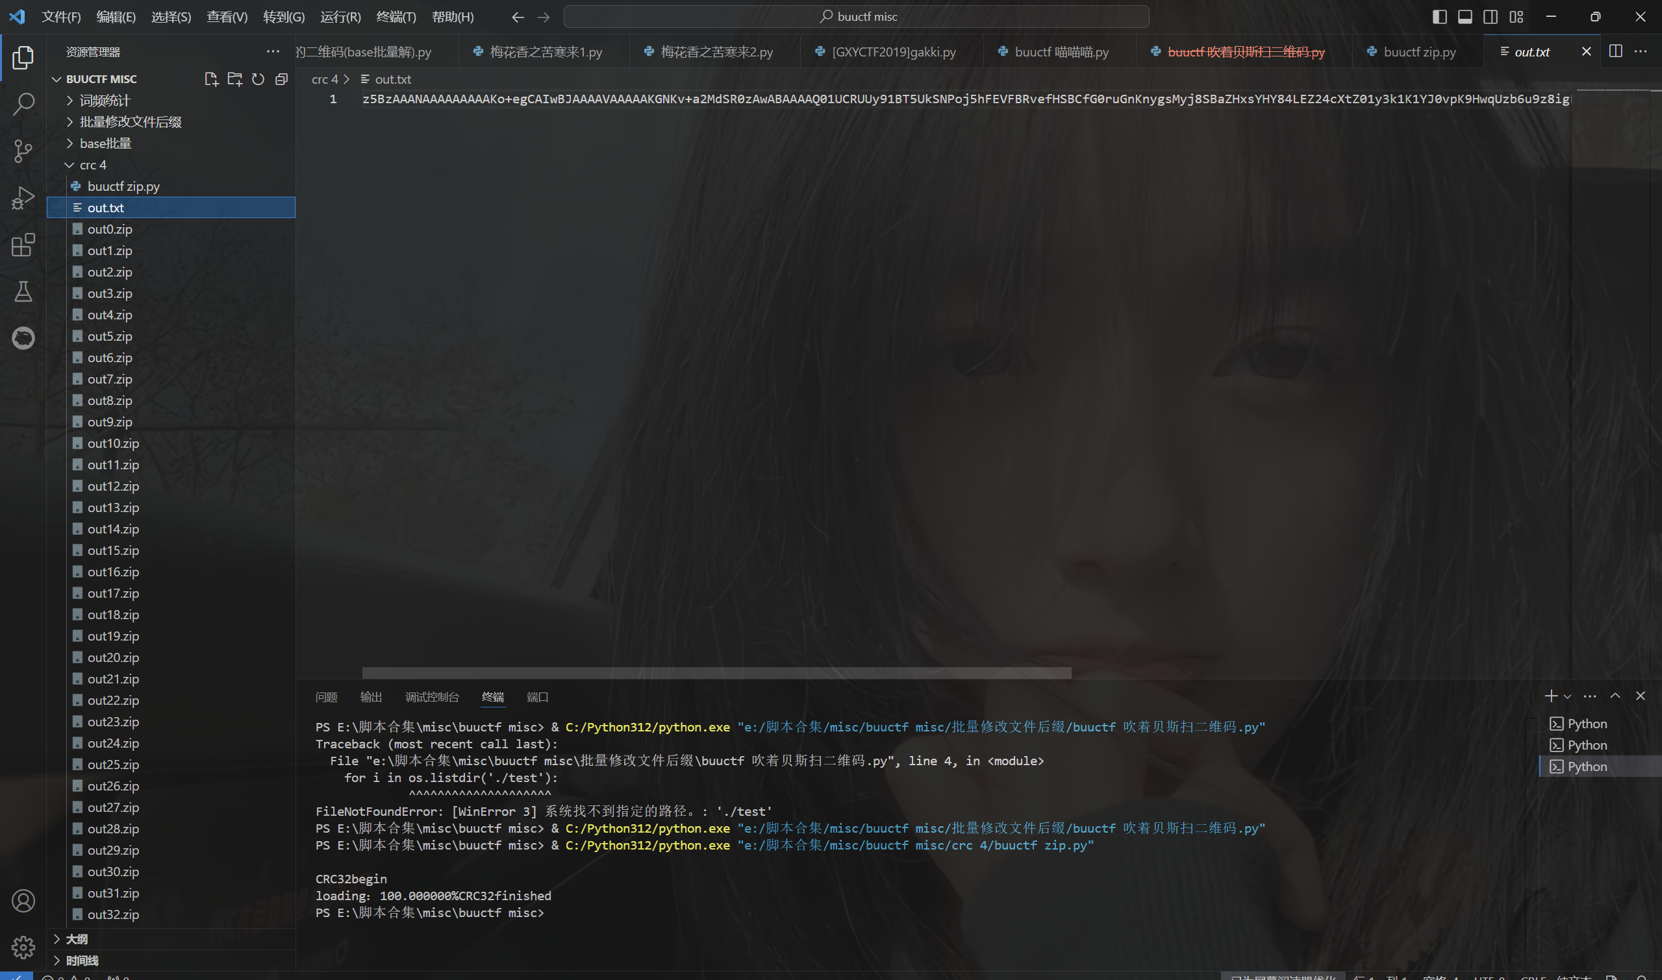
Task: Expand the 大纲 outline section
Action: coord(171,939)
